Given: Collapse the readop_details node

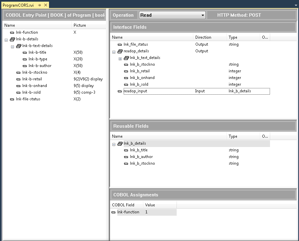Looking at the screenshot, I should pyautogui.click(x=114, y=51).
